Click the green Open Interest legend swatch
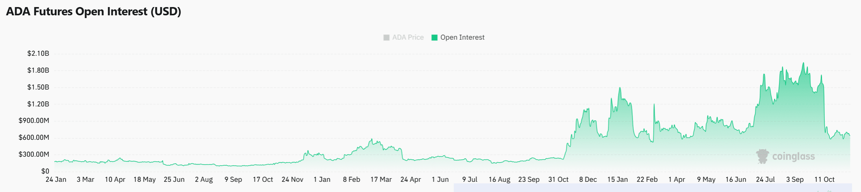Image resolution: width=861 pixels, height=192 pixels. pyautogui.click(x=434, y=38)
